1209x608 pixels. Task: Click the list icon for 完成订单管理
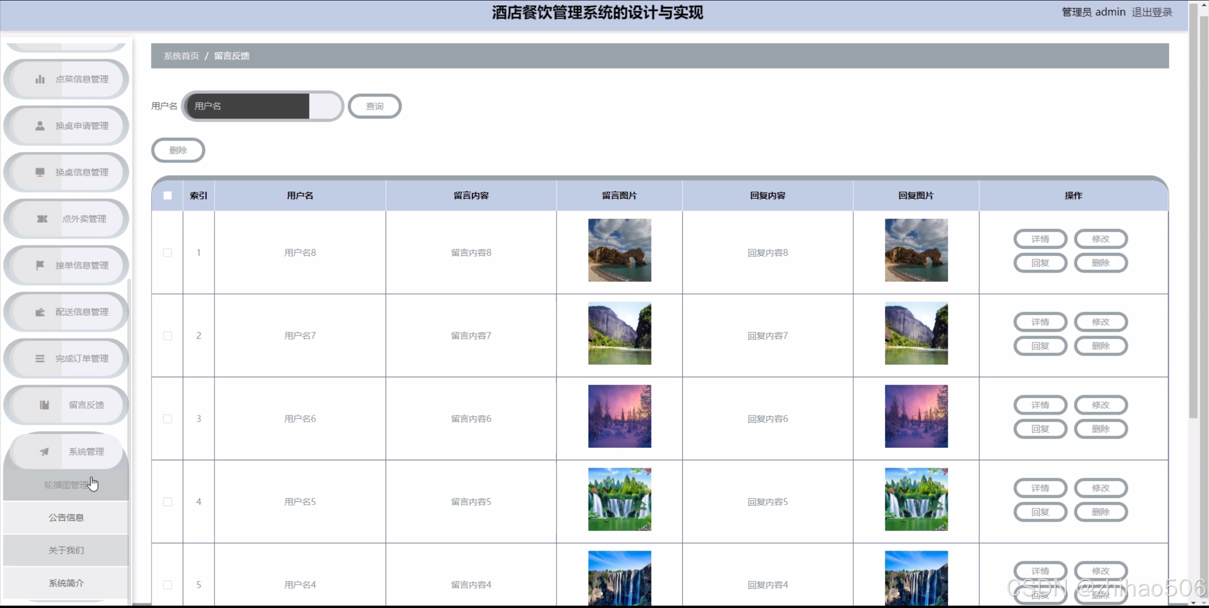pyautogui.click(x=40, y=359)
